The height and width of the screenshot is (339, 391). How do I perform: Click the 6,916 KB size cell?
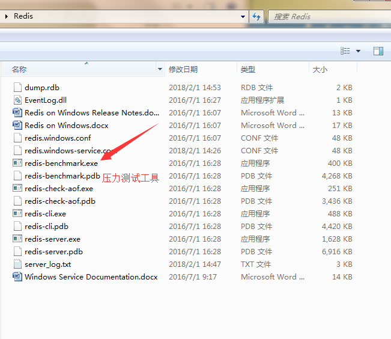tap(337, 252)
